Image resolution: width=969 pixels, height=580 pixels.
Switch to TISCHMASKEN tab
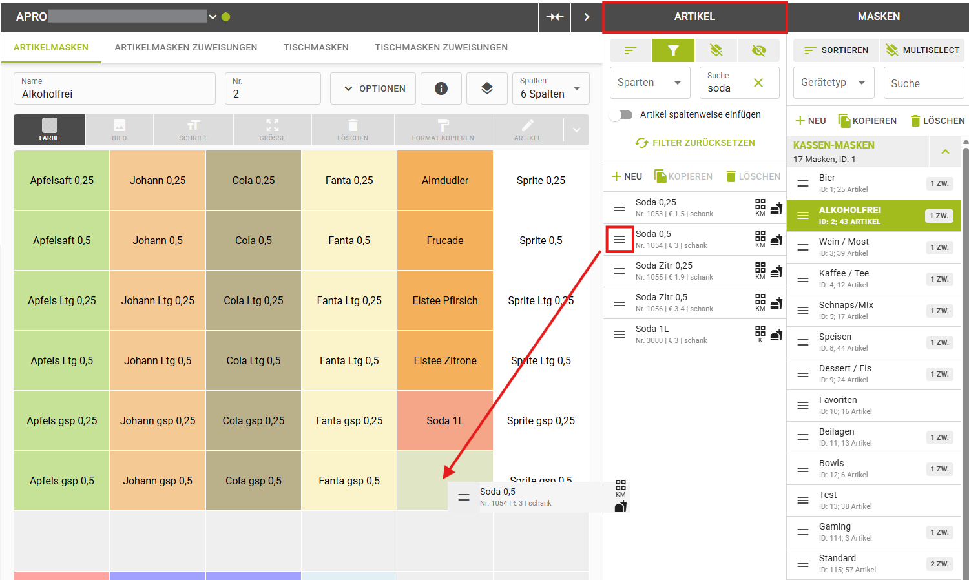316,47
